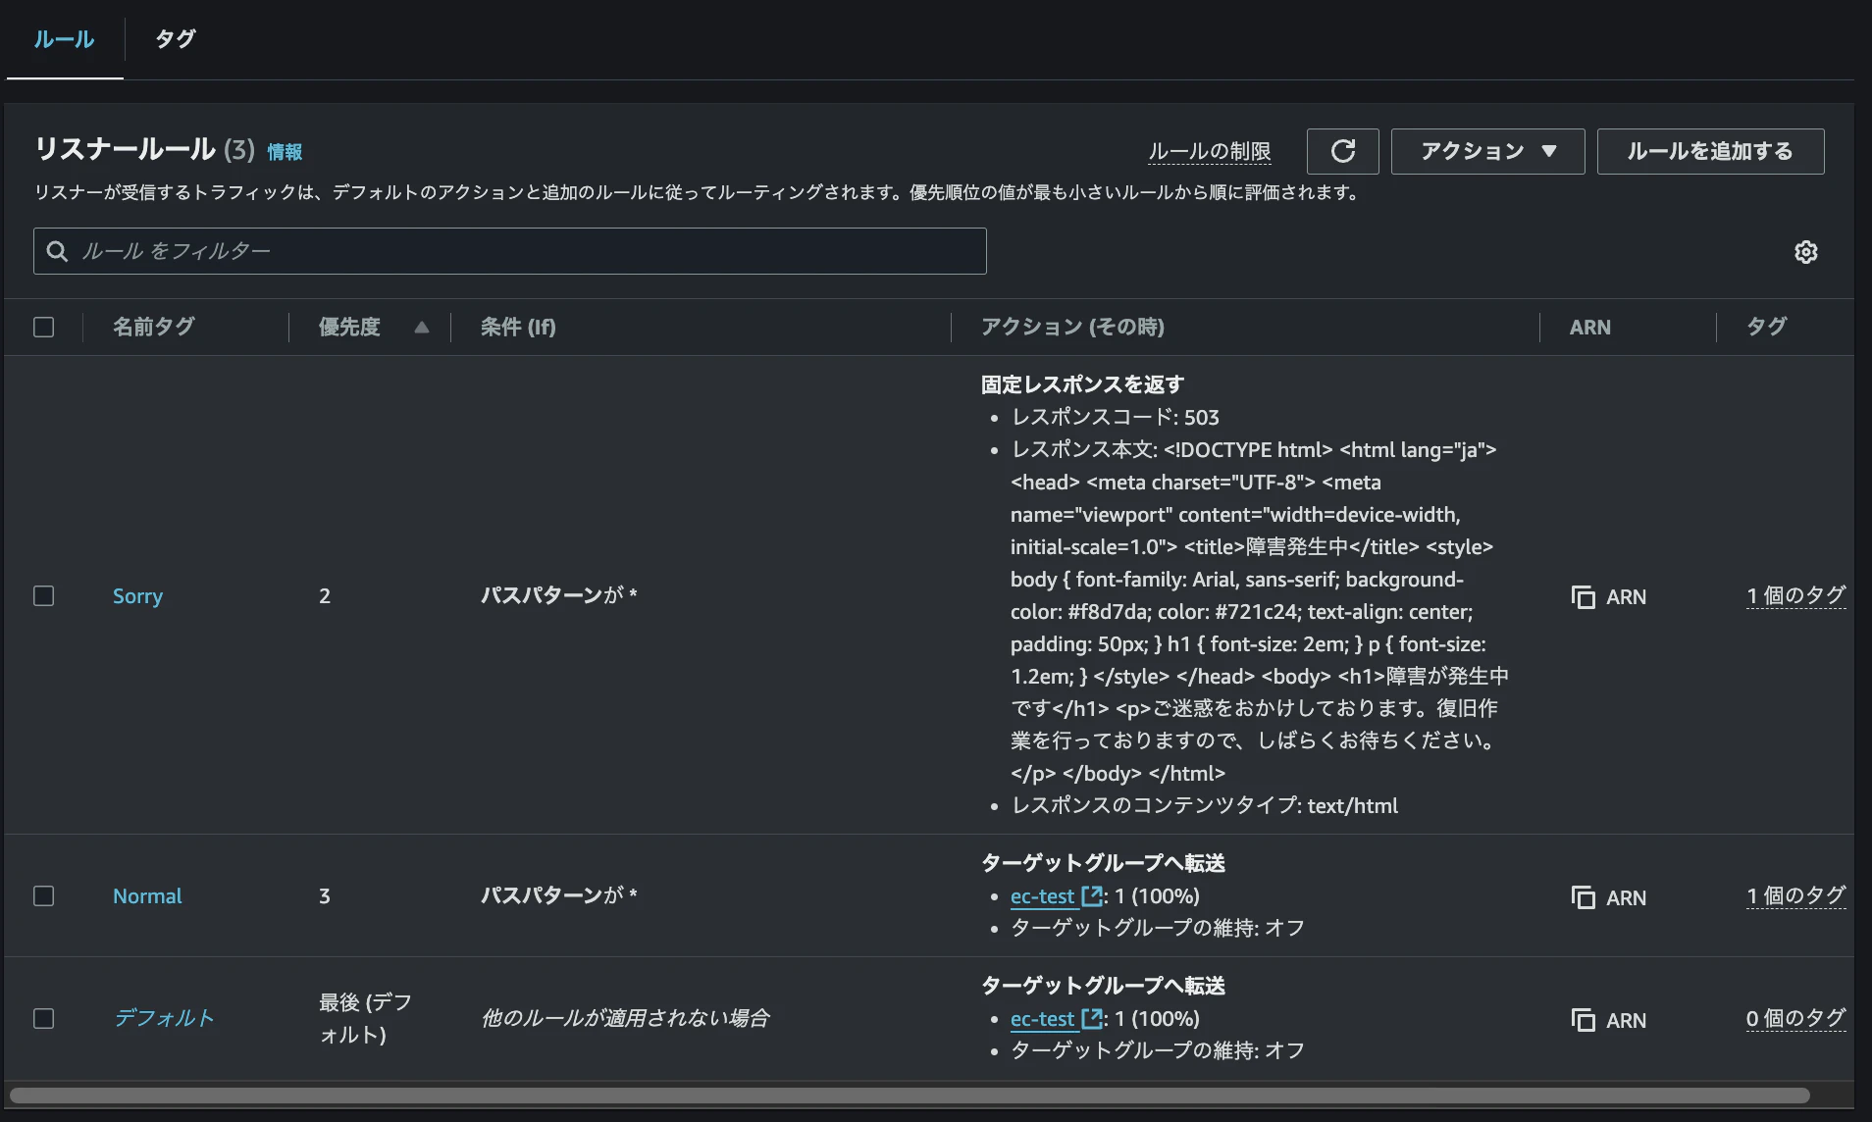This screenshot has width=1872, height=1122.
Task: Copy ARN icon in デフォルト row
Action: (1583, 1020)
